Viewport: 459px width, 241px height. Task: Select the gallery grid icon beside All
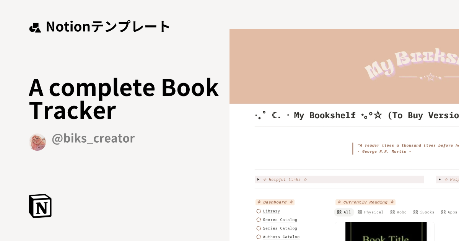339,212
